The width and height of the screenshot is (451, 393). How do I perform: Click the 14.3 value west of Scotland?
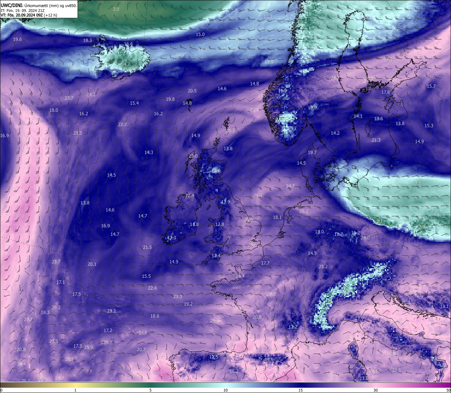coord(149,152)
